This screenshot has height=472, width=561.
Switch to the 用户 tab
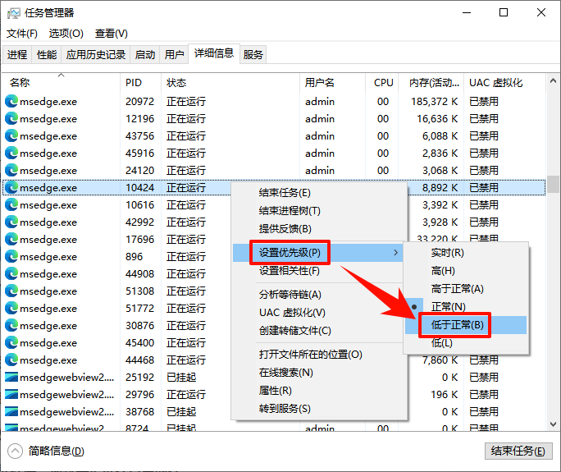(174, 55)
